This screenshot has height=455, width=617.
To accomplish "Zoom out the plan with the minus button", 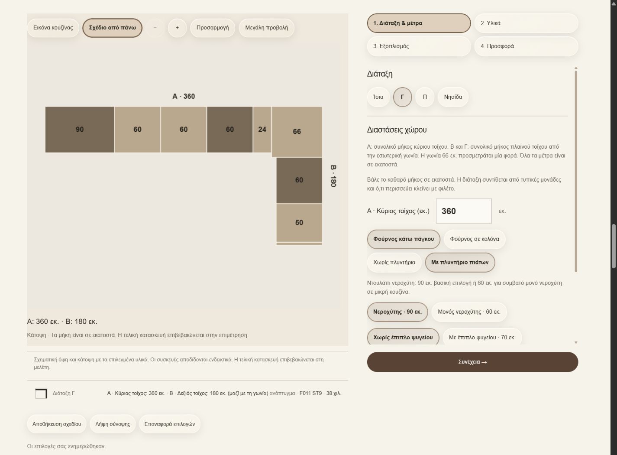I will [155, 28].
